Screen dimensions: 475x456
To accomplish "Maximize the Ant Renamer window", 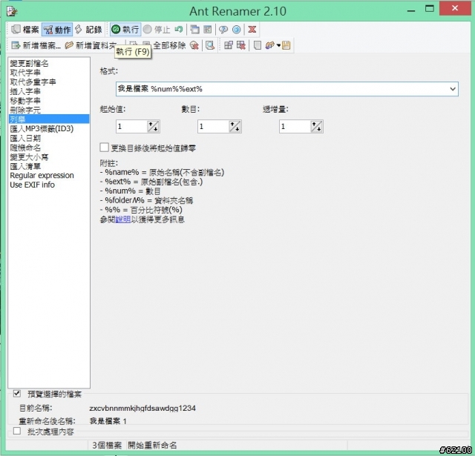I will click(430, 9).
